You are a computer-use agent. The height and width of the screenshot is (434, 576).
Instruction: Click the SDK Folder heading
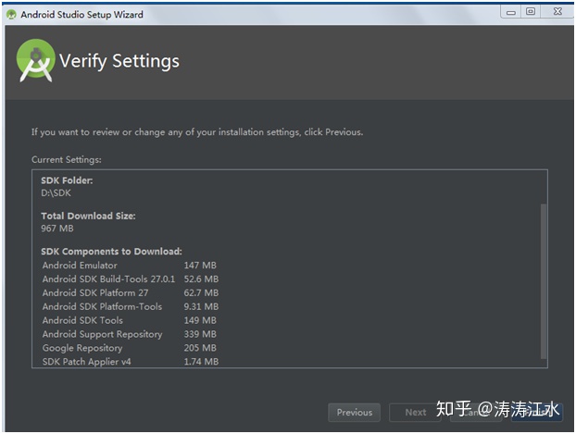tap(67, 180)
